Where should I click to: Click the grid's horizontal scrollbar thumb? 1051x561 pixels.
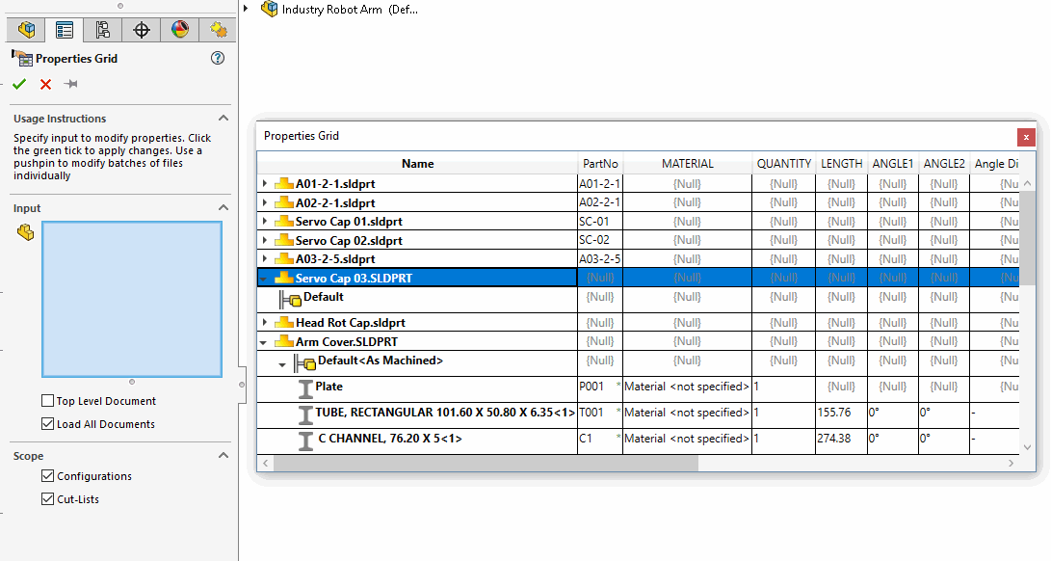coord(486,463)
